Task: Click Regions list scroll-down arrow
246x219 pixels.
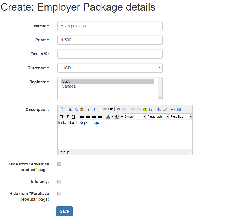Action: coord(160,98)
